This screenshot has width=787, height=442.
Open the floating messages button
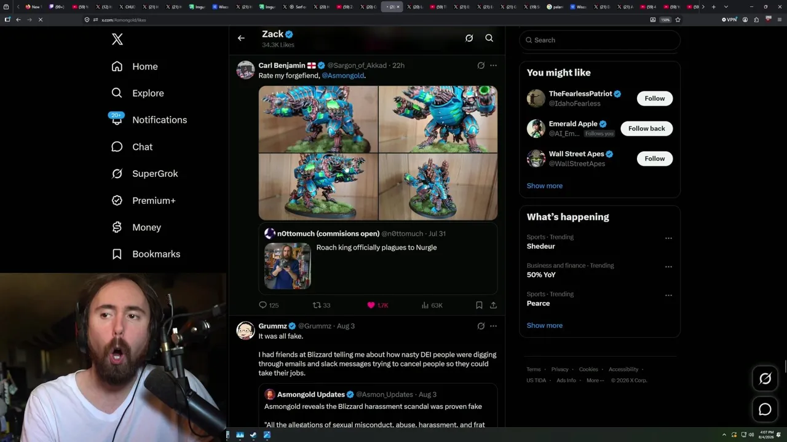(x=765, y=409)
